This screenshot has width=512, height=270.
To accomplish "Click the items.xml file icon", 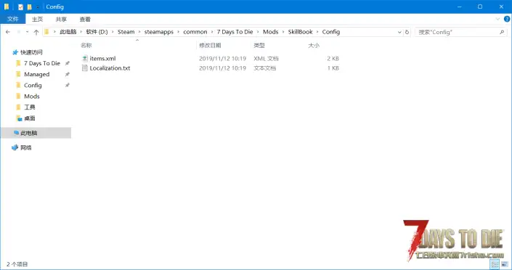I will (x=84, y=59).
